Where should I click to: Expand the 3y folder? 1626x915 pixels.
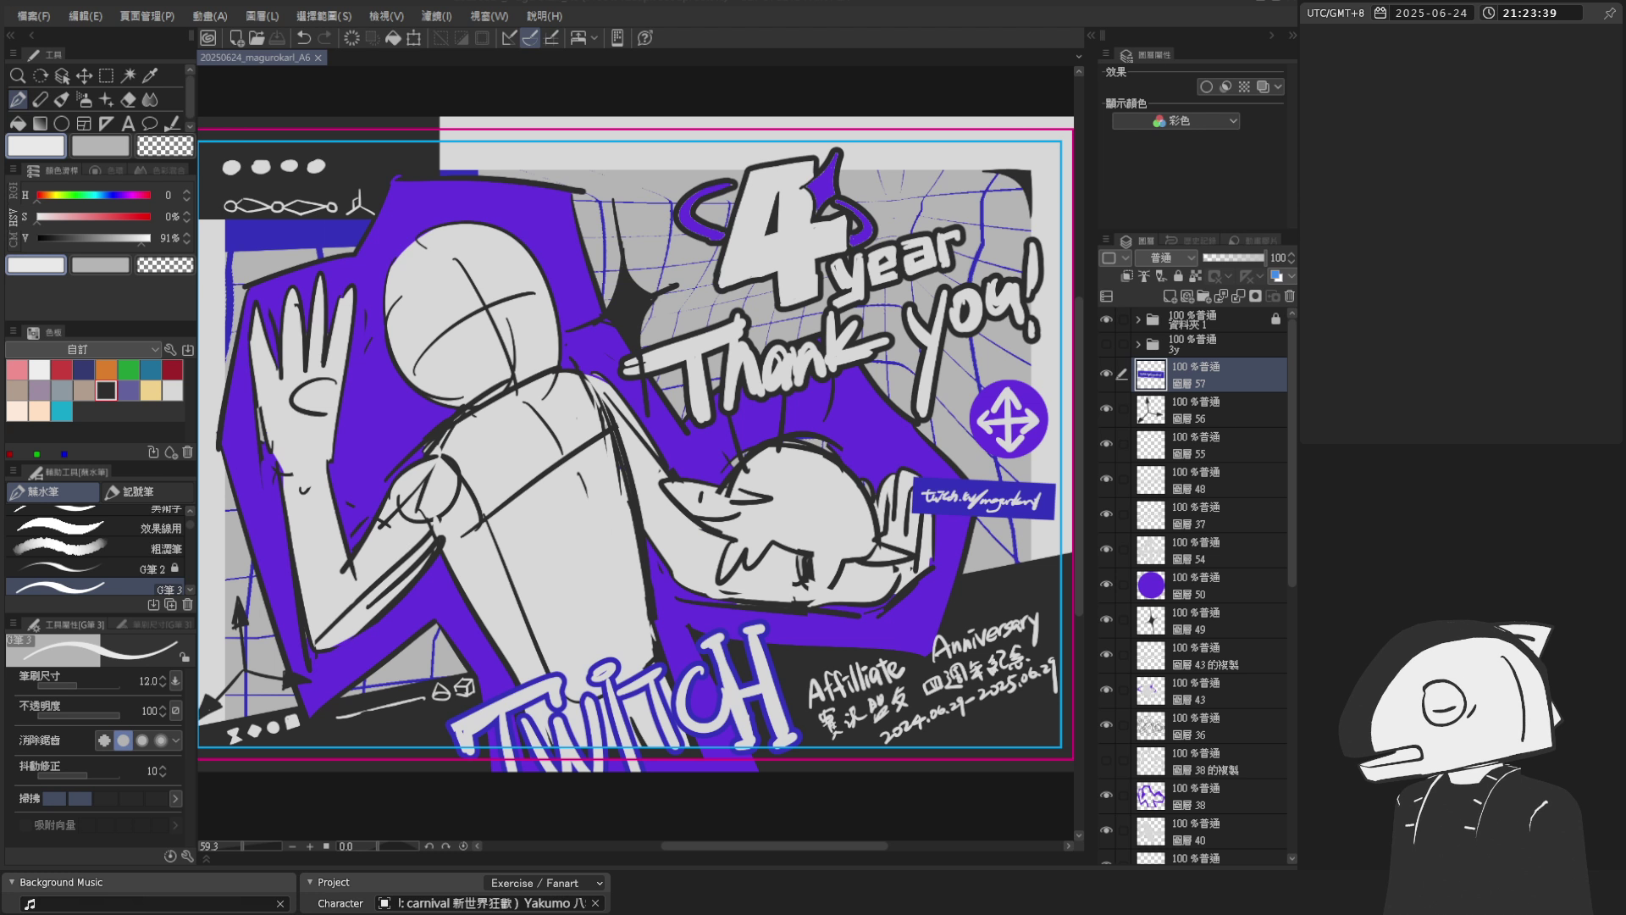[1138, 344]
